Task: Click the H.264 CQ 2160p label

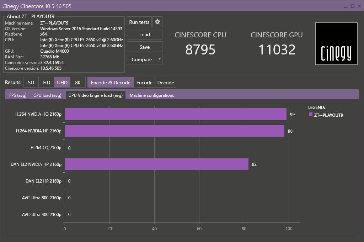Action: (46, 148)
